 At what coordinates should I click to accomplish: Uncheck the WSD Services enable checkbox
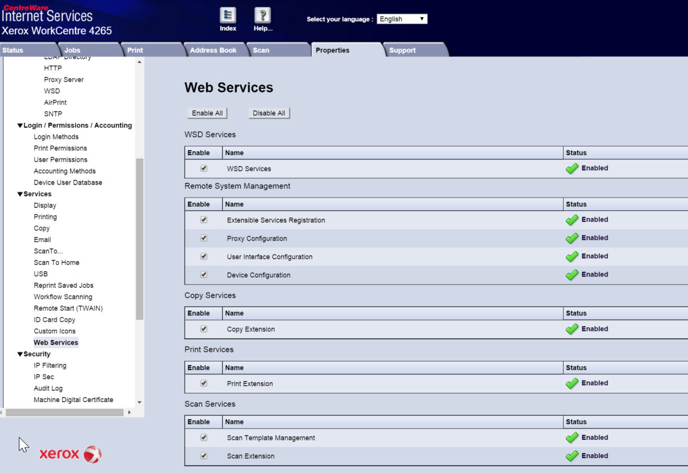(x=203, y=167)
